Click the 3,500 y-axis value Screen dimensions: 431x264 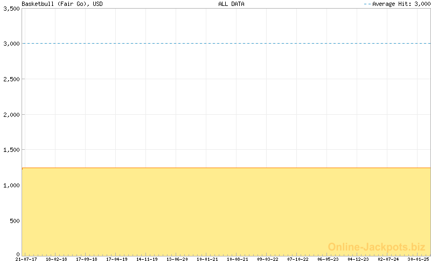(x=10, y=9)
